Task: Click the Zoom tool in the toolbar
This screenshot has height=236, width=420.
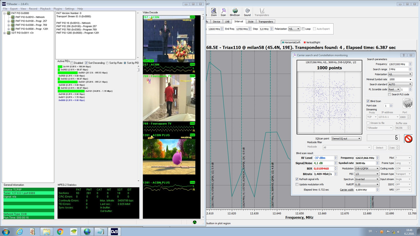Action: click(x=214, y=12)
